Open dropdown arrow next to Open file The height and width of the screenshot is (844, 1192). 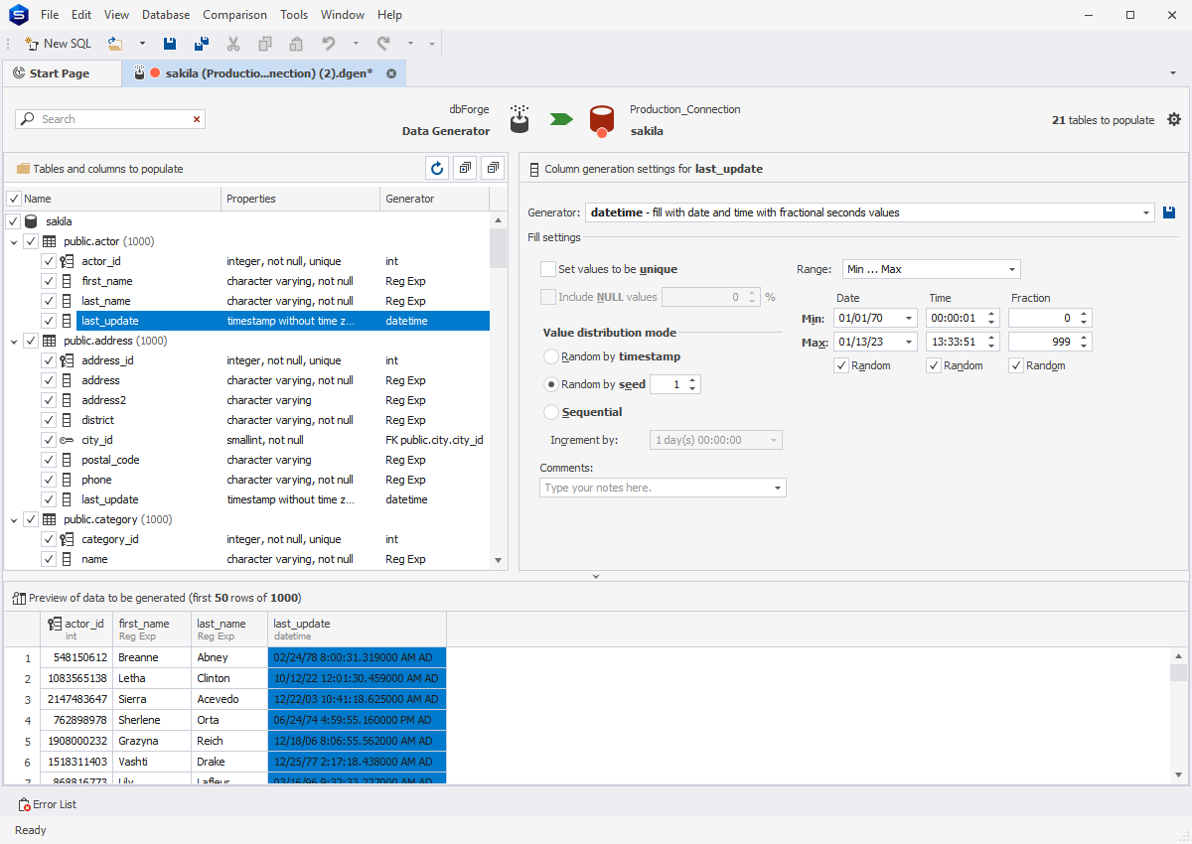[x=142, y=44]
